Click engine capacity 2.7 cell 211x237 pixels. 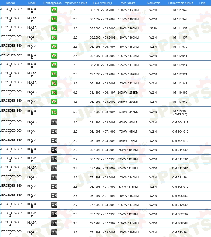point(75,205)
